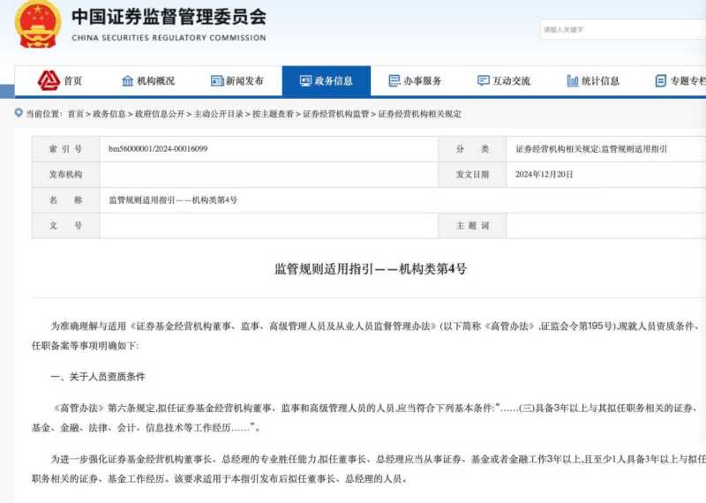Viewport: 706px width, 503px height.
Task: Click the monitor icon beside 政务信息
Action: coord(305,81)
